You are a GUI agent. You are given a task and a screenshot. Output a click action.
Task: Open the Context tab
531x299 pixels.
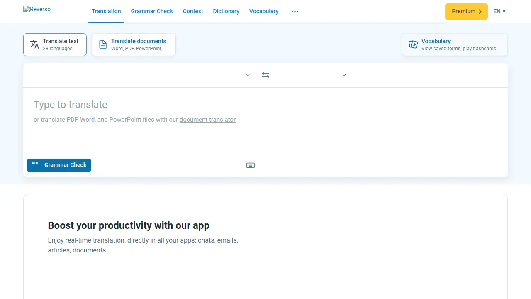[193, 11]
